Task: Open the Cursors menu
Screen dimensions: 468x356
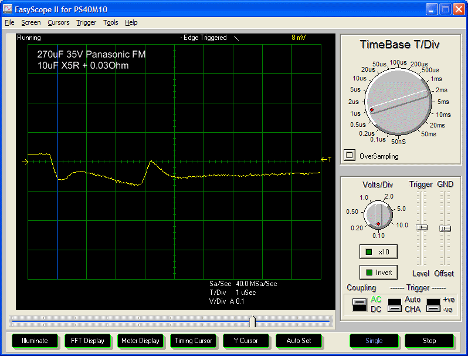Action: pyautogui.click(x=59, y=22)
